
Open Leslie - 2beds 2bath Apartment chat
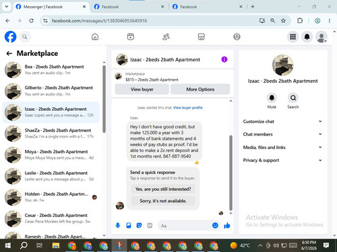[51, 176]
